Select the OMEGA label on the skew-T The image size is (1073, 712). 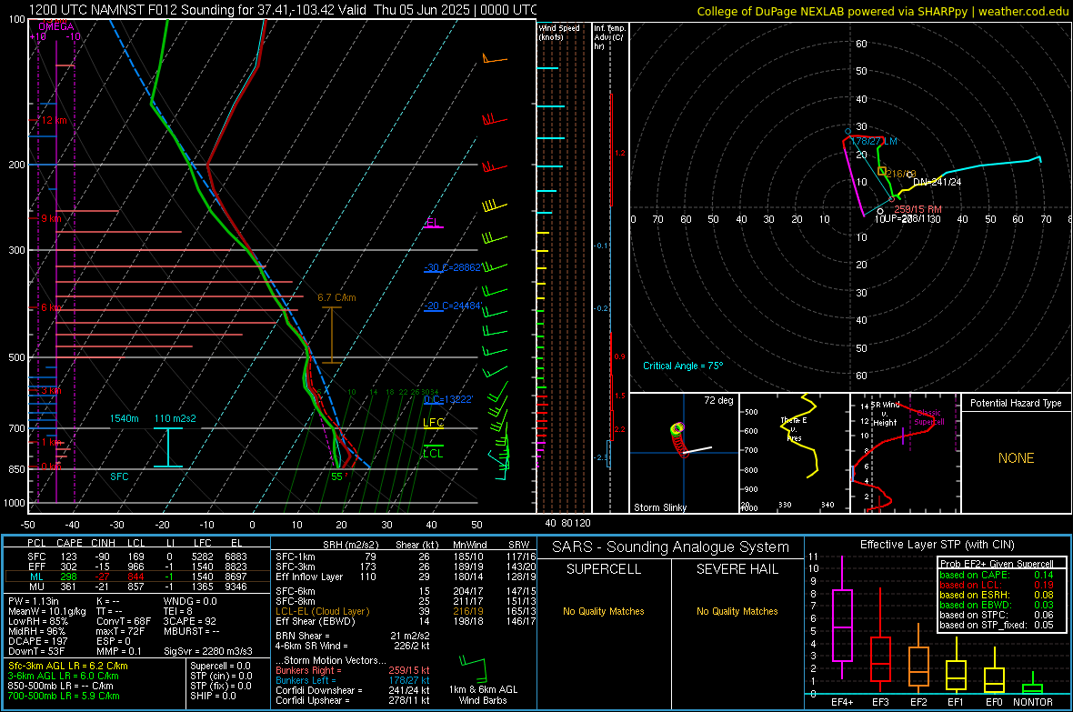[56, 26]
